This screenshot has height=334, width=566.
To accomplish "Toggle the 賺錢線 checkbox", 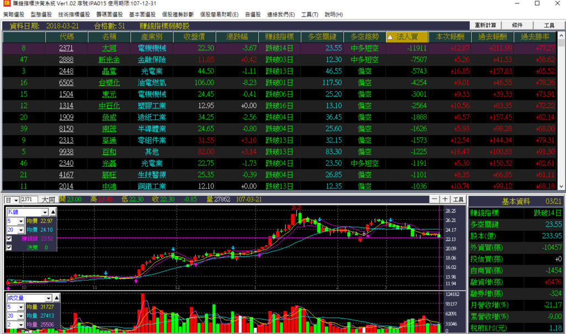I will point(9,238).
